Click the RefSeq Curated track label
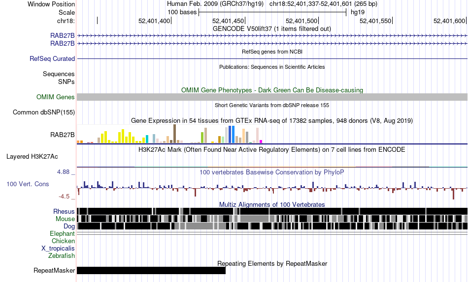 [52, 58]
